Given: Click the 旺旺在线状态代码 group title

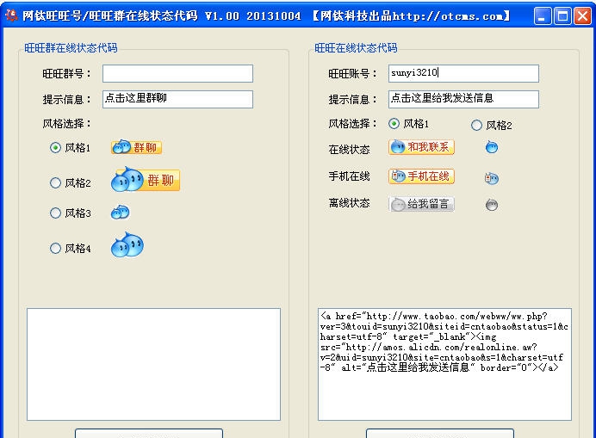Looking at the screenshot, I should coord(356,48).
